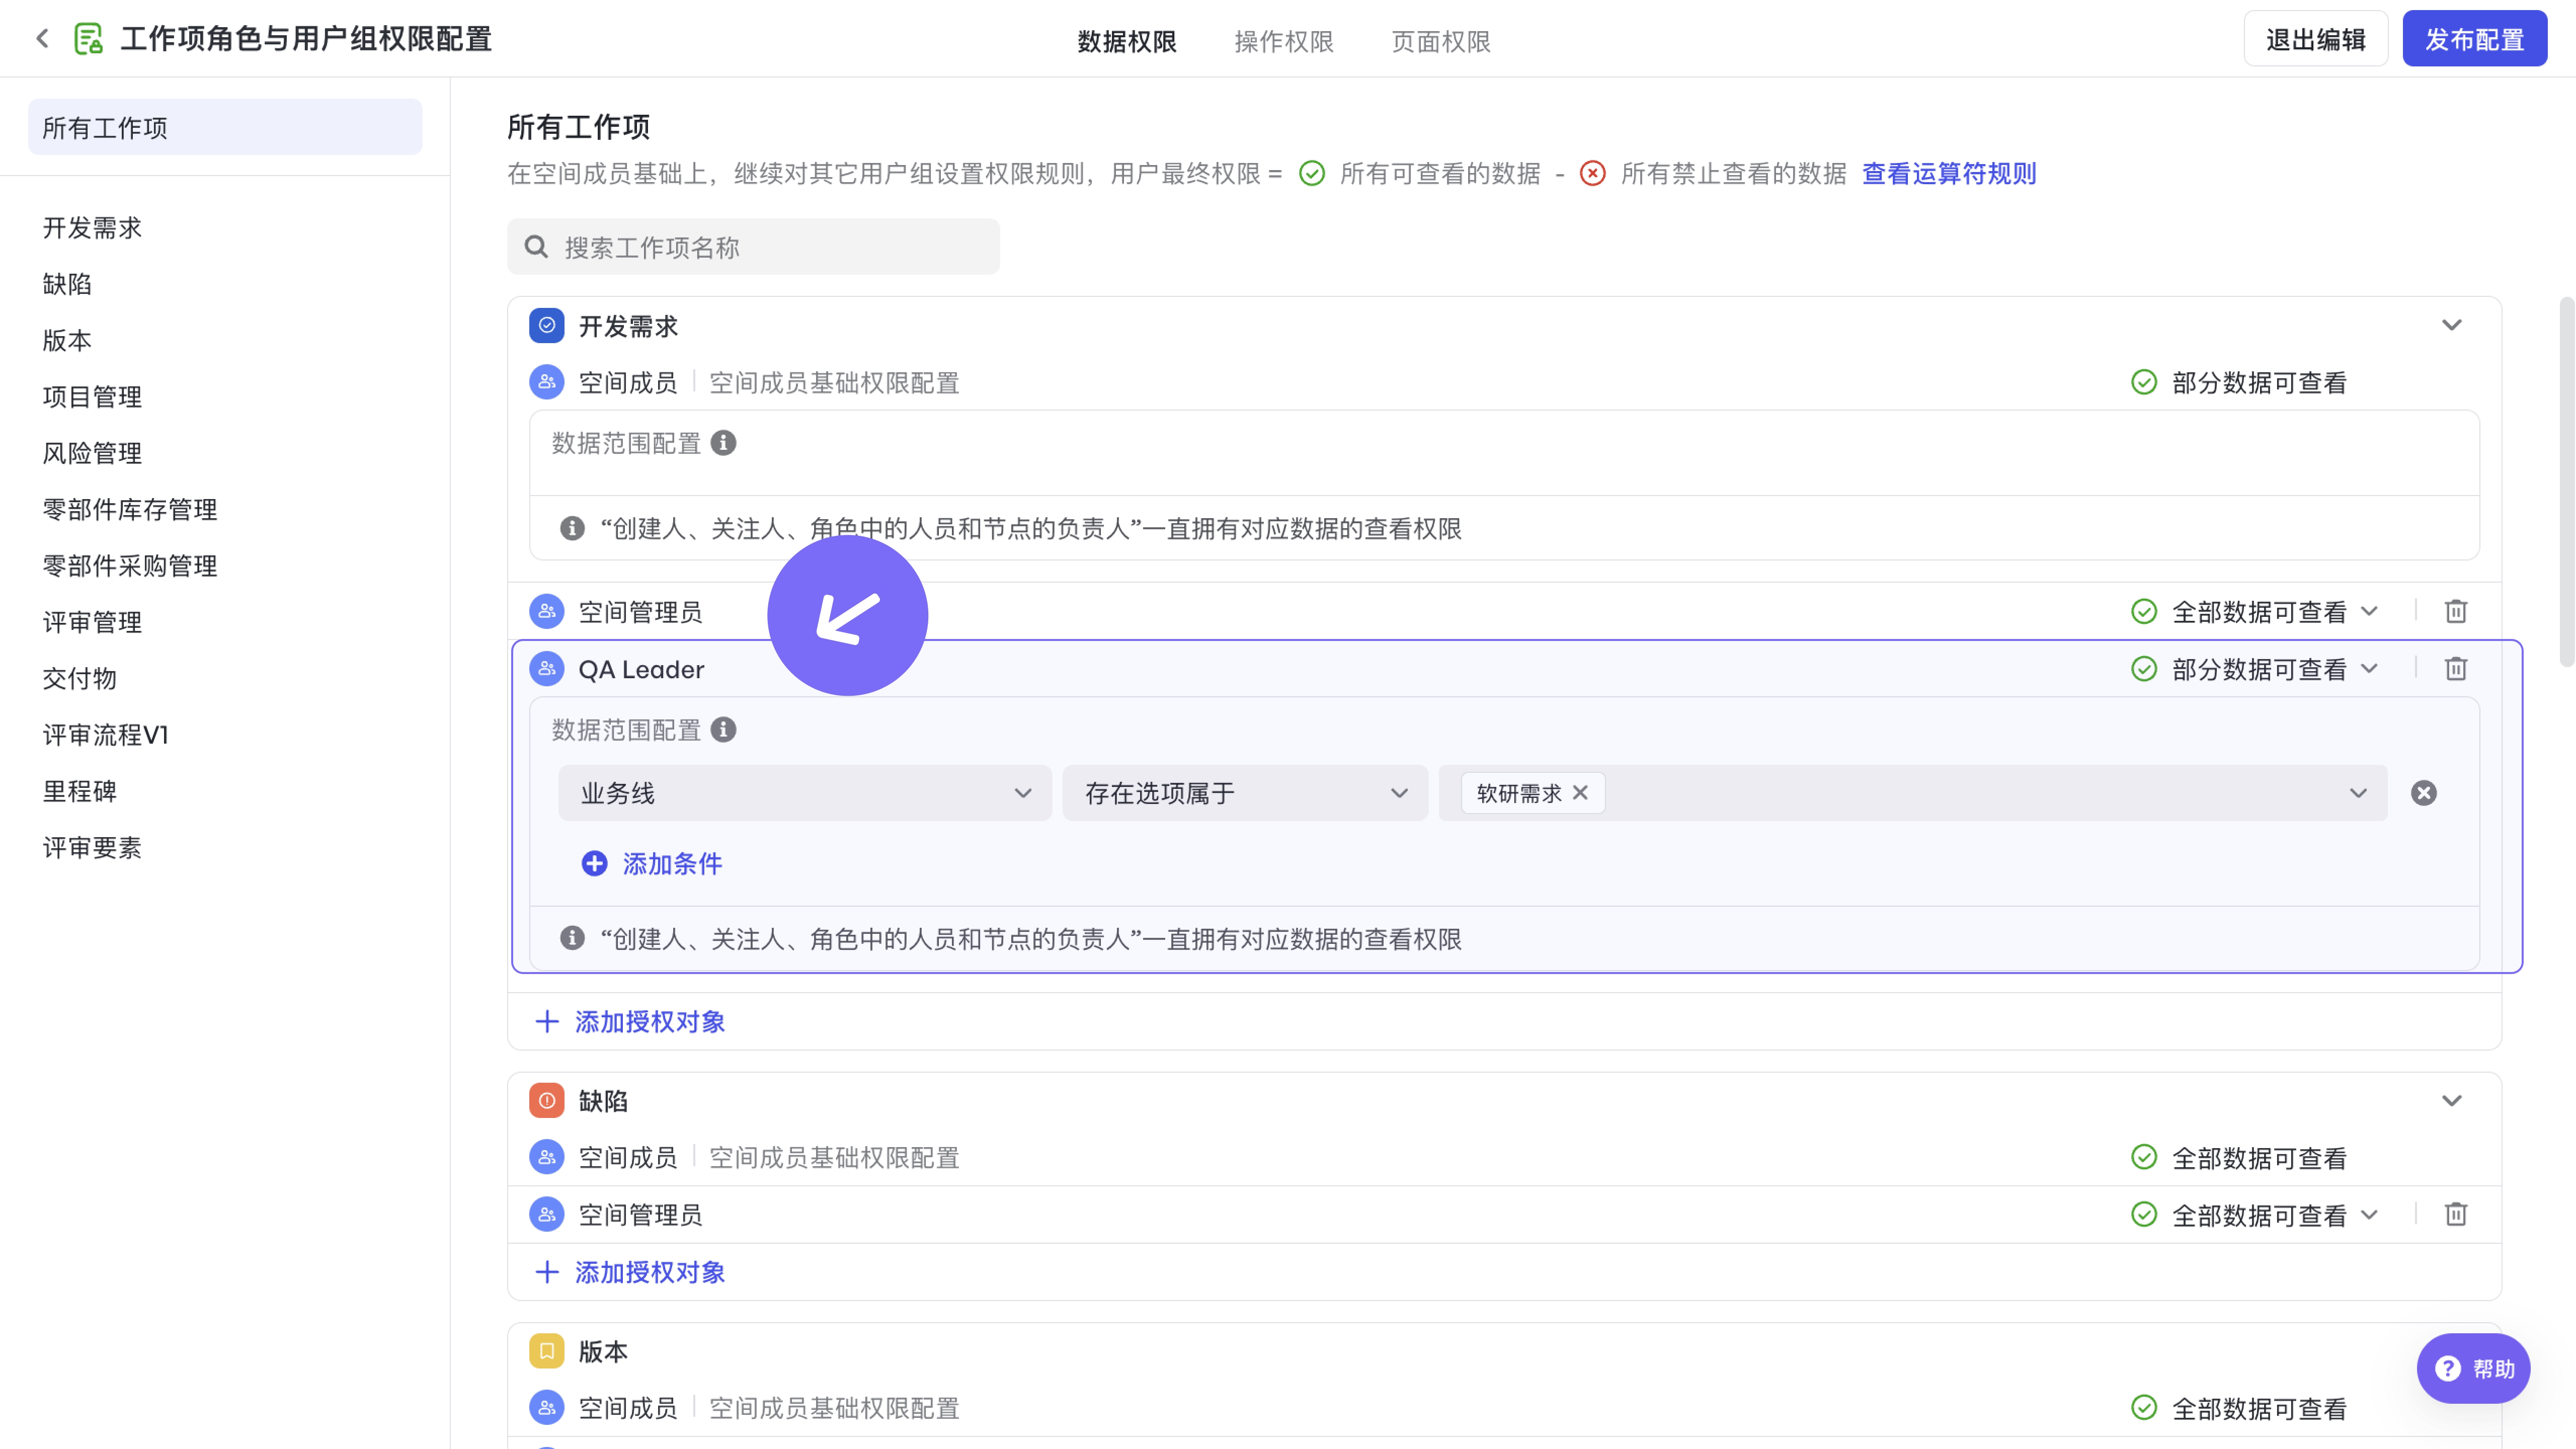Screen dimensions: 2576x1449
Task: Switch to 操作权限 tab
Action: (x=1284, y=41)
